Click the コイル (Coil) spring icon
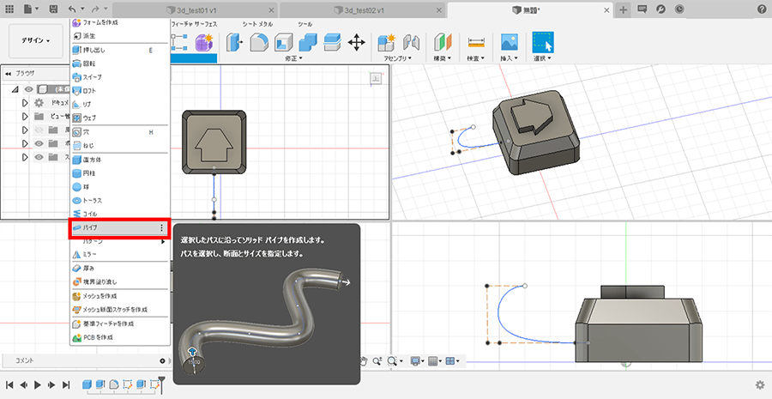Image resolution: width=772 pixels, height=399 pixels. 76,213
